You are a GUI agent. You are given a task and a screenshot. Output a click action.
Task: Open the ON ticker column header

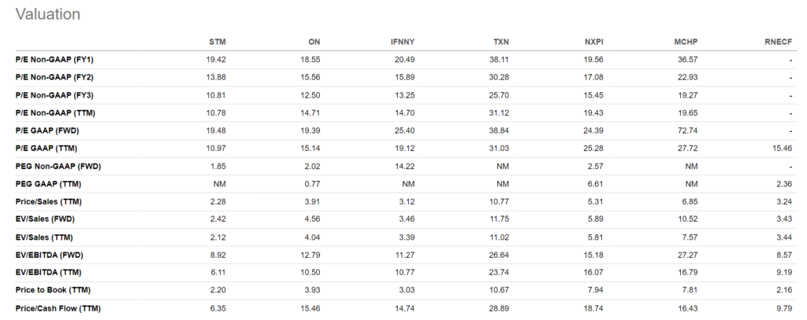[314, 41]
